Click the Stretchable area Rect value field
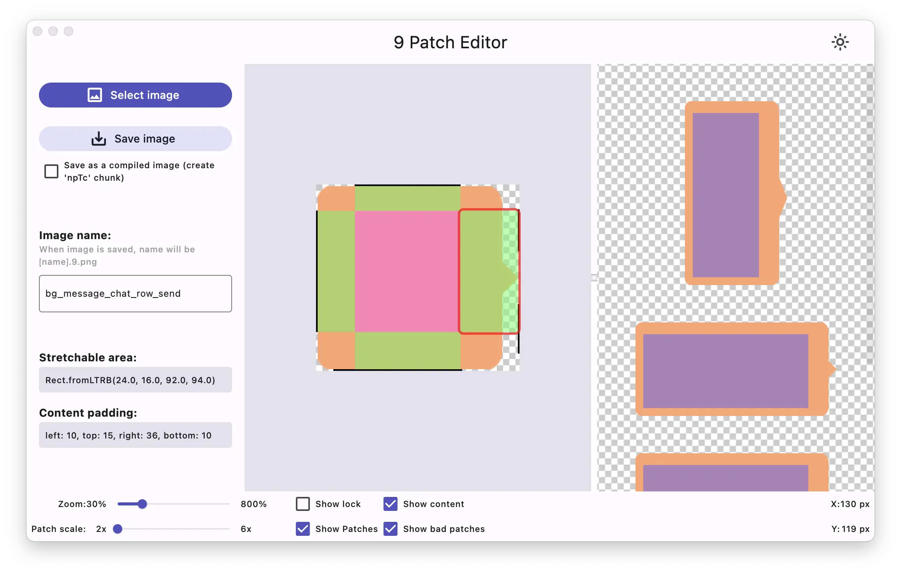The image size is (901, 574). click(x=135, y=380)
